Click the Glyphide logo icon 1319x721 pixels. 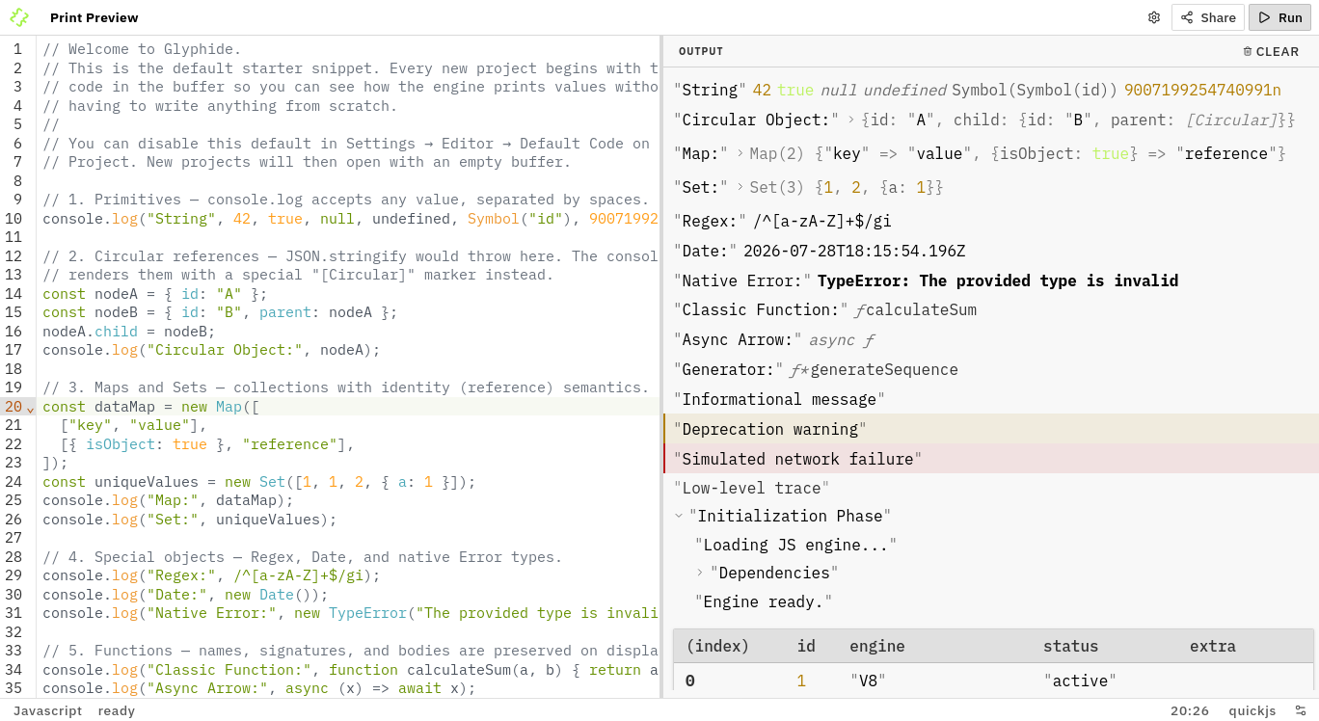pos(19,17)
